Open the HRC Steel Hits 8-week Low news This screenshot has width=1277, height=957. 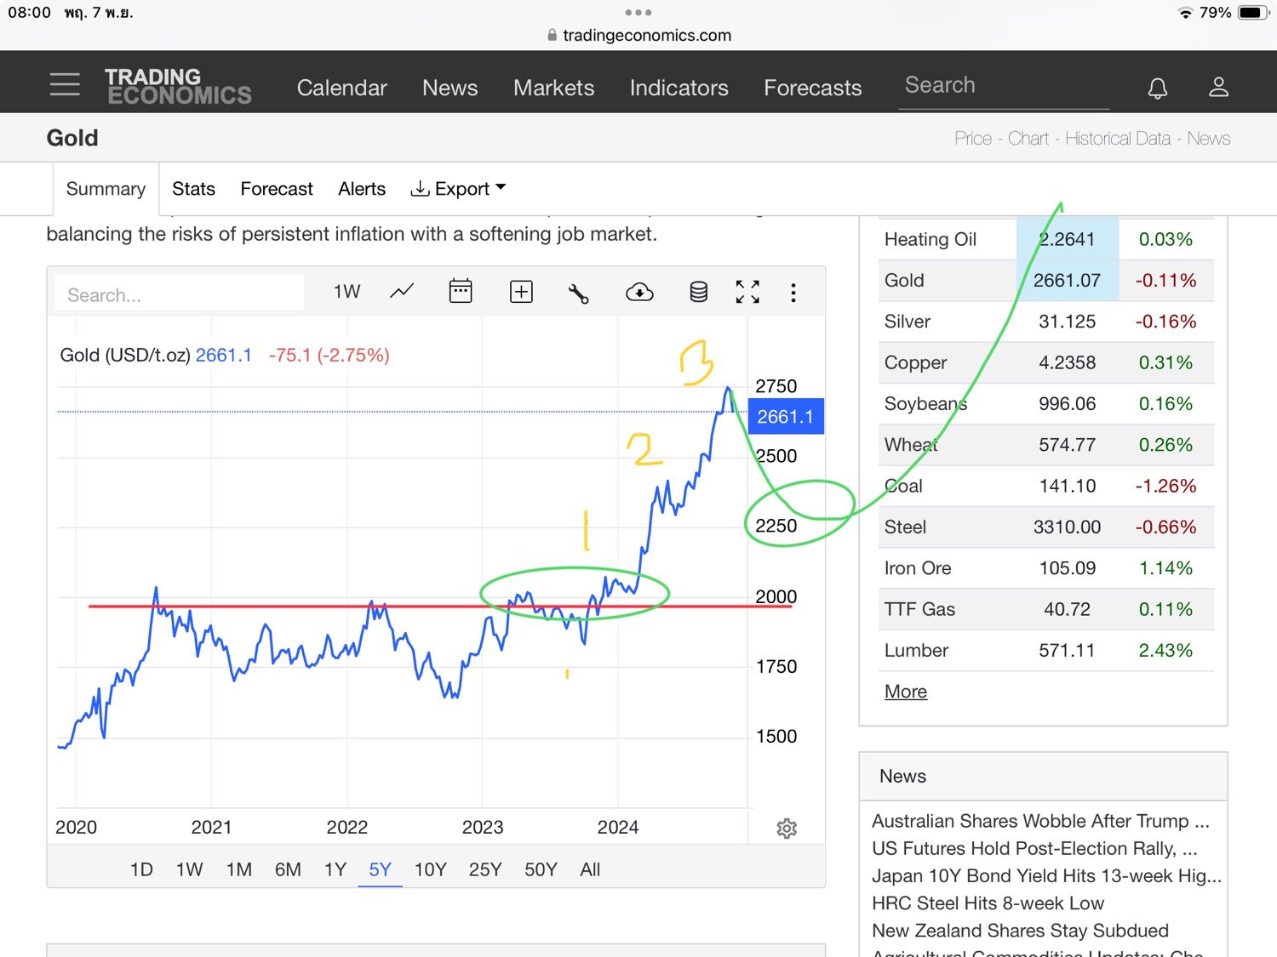click(x=988, y=903)
